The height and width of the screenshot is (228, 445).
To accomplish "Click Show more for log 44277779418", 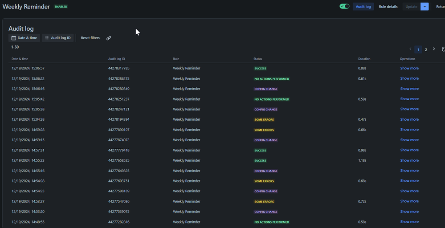I will click(409, 150).
